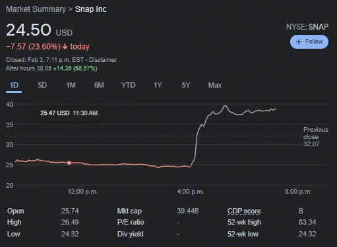
Task: Click the red chart marker at 11:30 AM
Action: pos(69,163)
